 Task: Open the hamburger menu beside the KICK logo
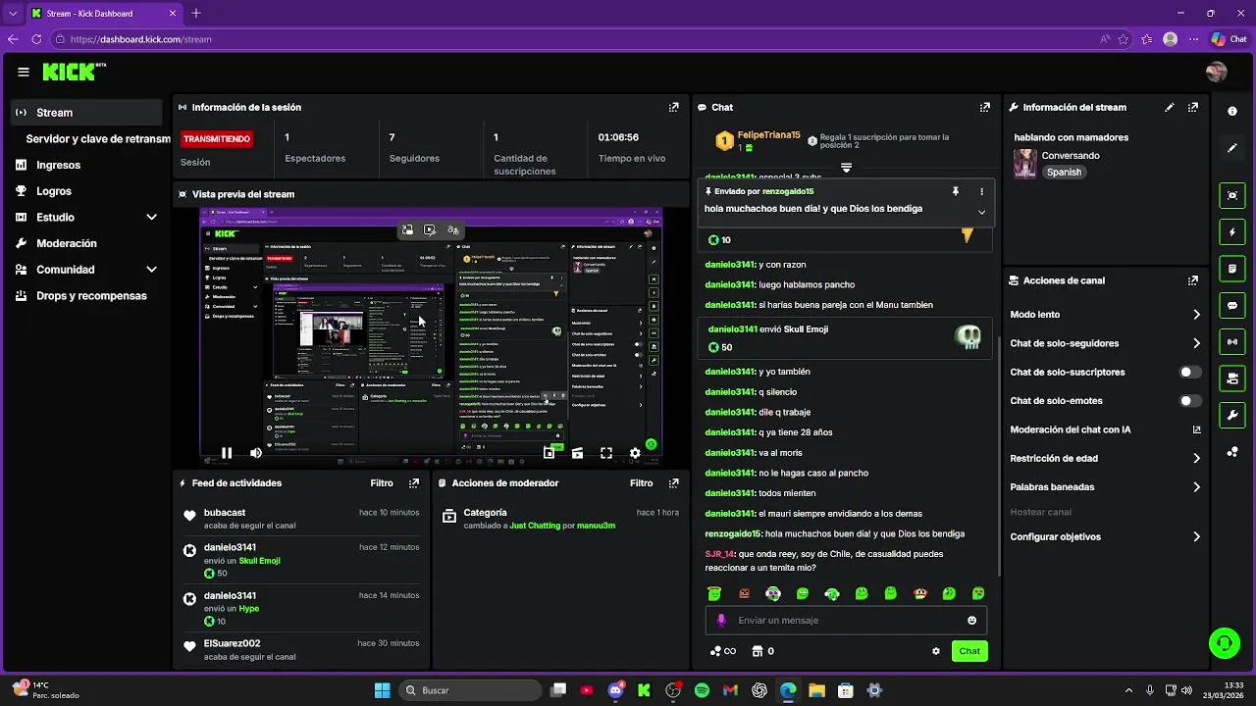(x=24, y=72)
